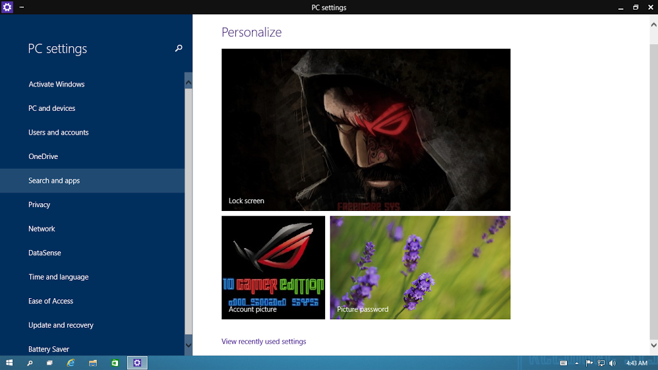Open Network settings
658x370 pixels.
(92, 229)
